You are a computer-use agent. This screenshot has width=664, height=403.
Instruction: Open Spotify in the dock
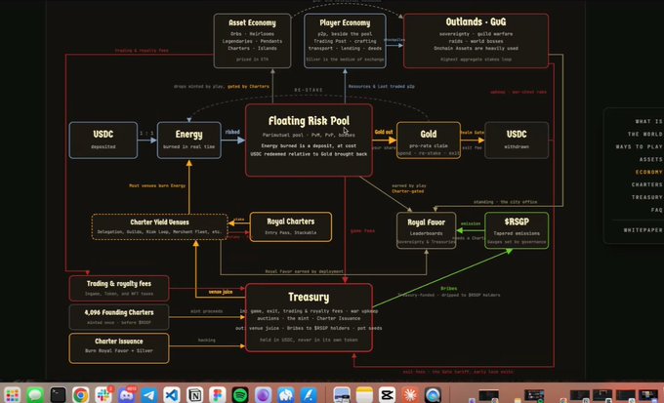tap(240, 395)
